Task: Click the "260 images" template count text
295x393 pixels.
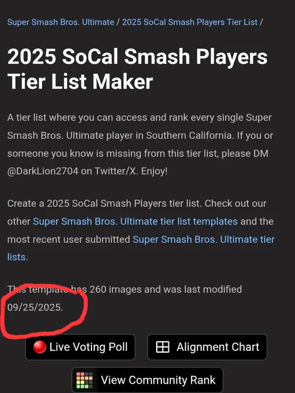Action: (116, 289)
